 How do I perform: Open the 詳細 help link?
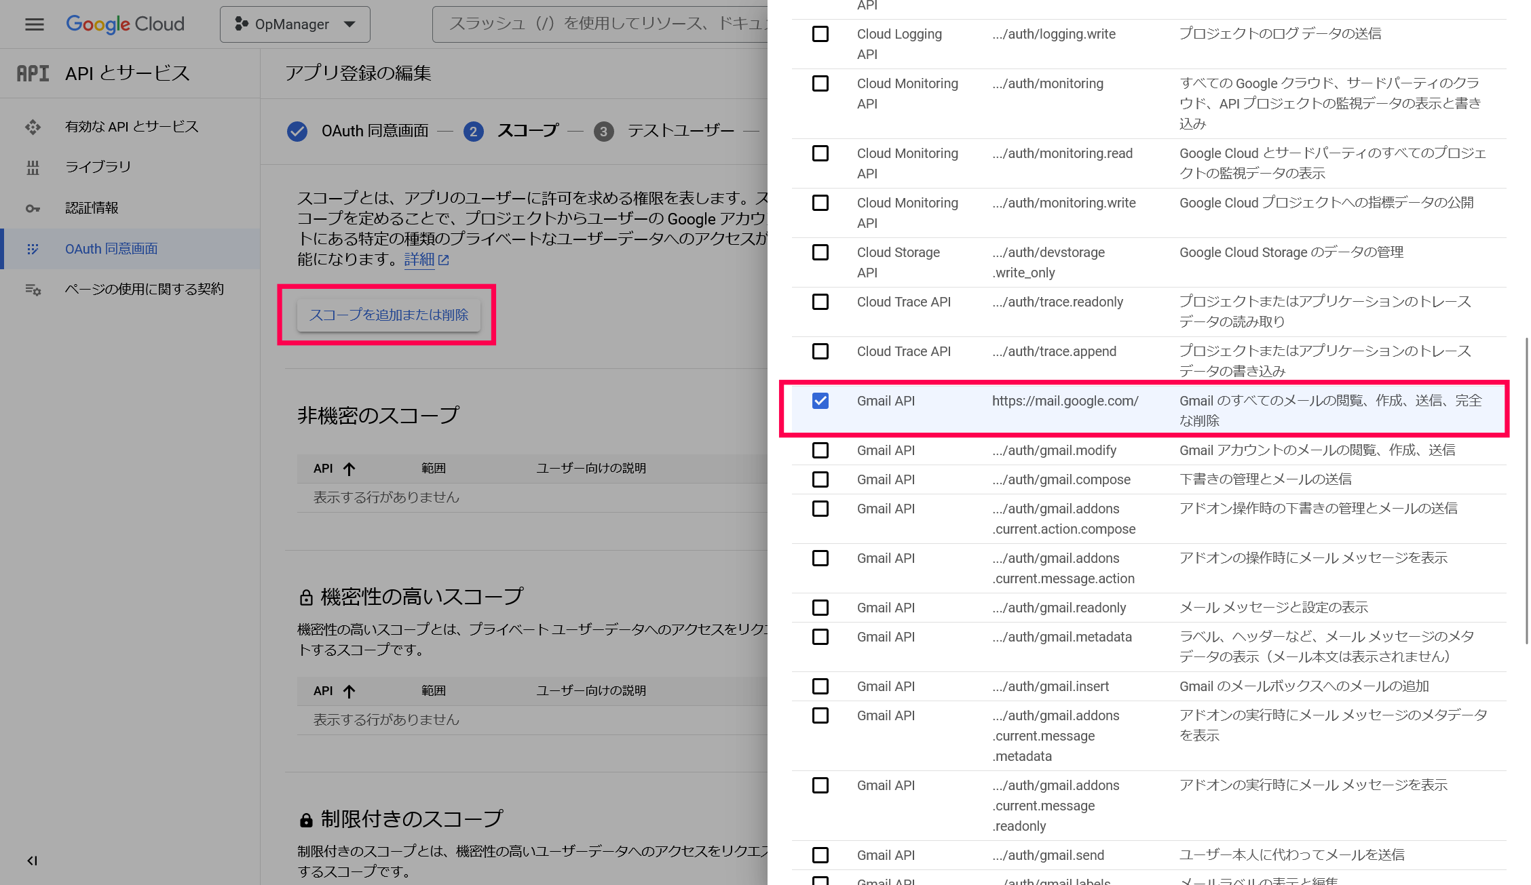tap(419, 259)
